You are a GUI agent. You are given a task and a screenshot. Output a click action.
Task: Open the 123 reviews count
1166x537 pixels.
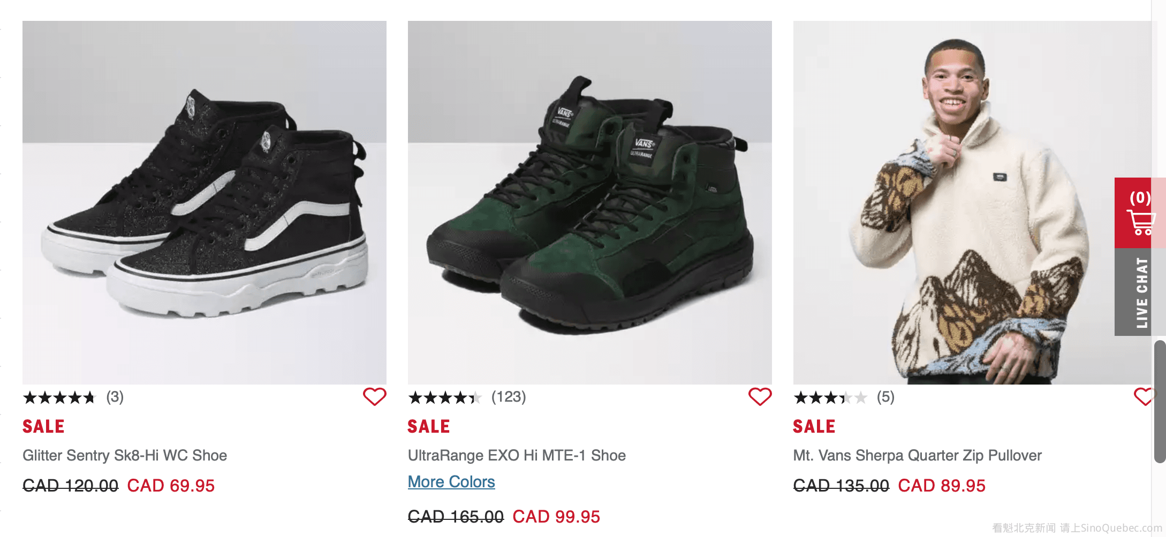[509, 397]
